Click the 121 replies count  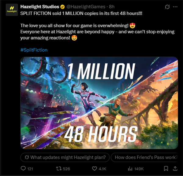click(30, 168)
